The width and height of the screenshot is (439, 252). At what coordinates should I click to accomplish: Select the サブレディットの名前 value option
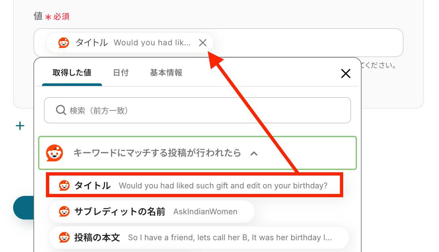(152, 212)
